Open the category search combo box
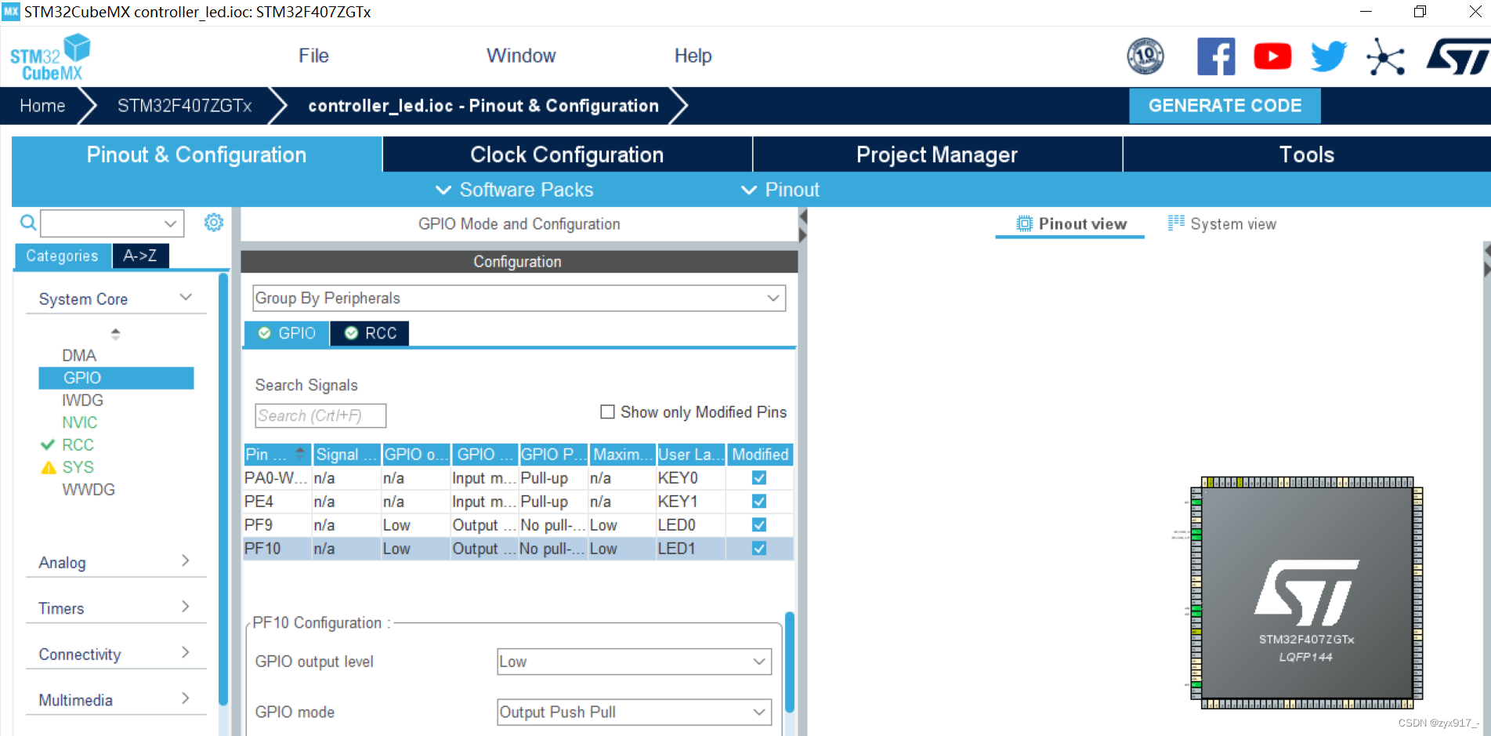Image resolution: width=1491 pixels, height=736 pixels. 112,223
